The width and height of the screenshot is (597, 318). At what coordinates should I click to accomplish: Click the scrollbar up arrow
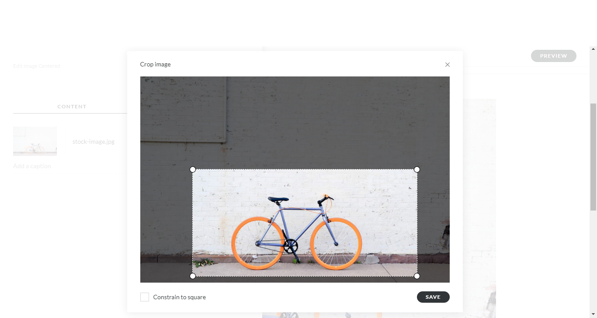pos(593,49)
